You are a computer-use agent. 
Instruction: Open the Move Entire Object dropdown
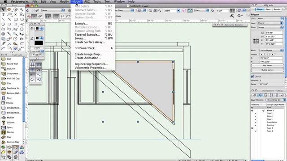(271, 50)
